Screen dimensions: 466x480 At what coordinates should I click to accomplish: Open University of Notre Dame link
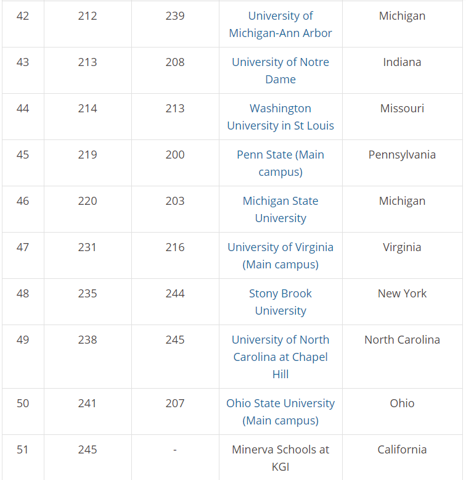coord(280,71)
